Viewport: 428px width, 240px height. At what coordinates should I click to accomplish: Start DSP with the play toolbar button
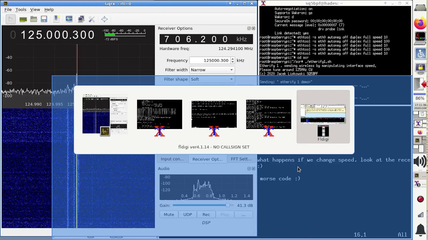(10, 19)
